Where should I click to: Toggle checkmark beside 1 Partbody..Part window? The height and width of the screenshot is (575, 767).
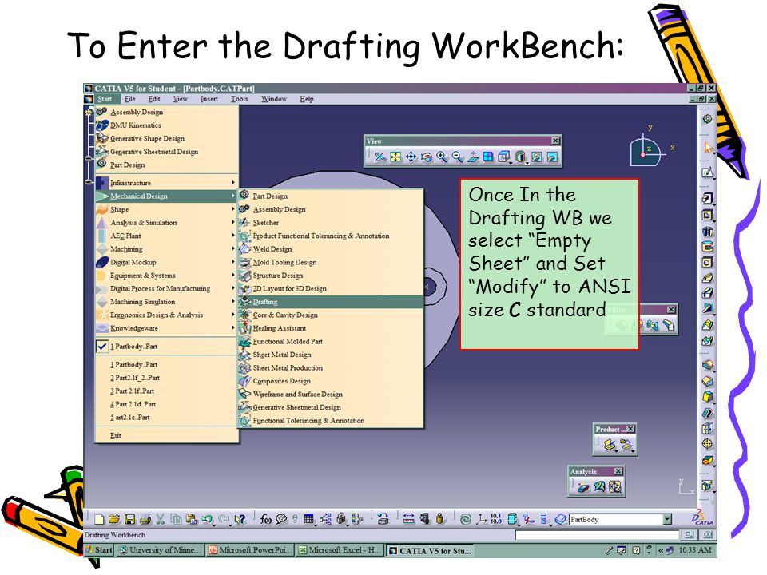point(101,346)
